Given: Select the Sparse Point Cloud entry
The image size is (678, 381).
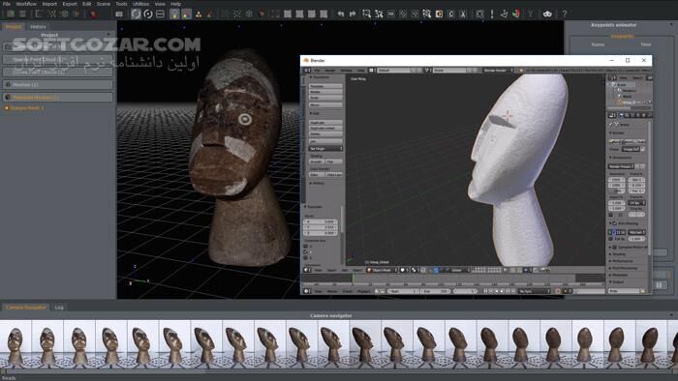Looking at the screenshot, I should (x=57, y=60).
